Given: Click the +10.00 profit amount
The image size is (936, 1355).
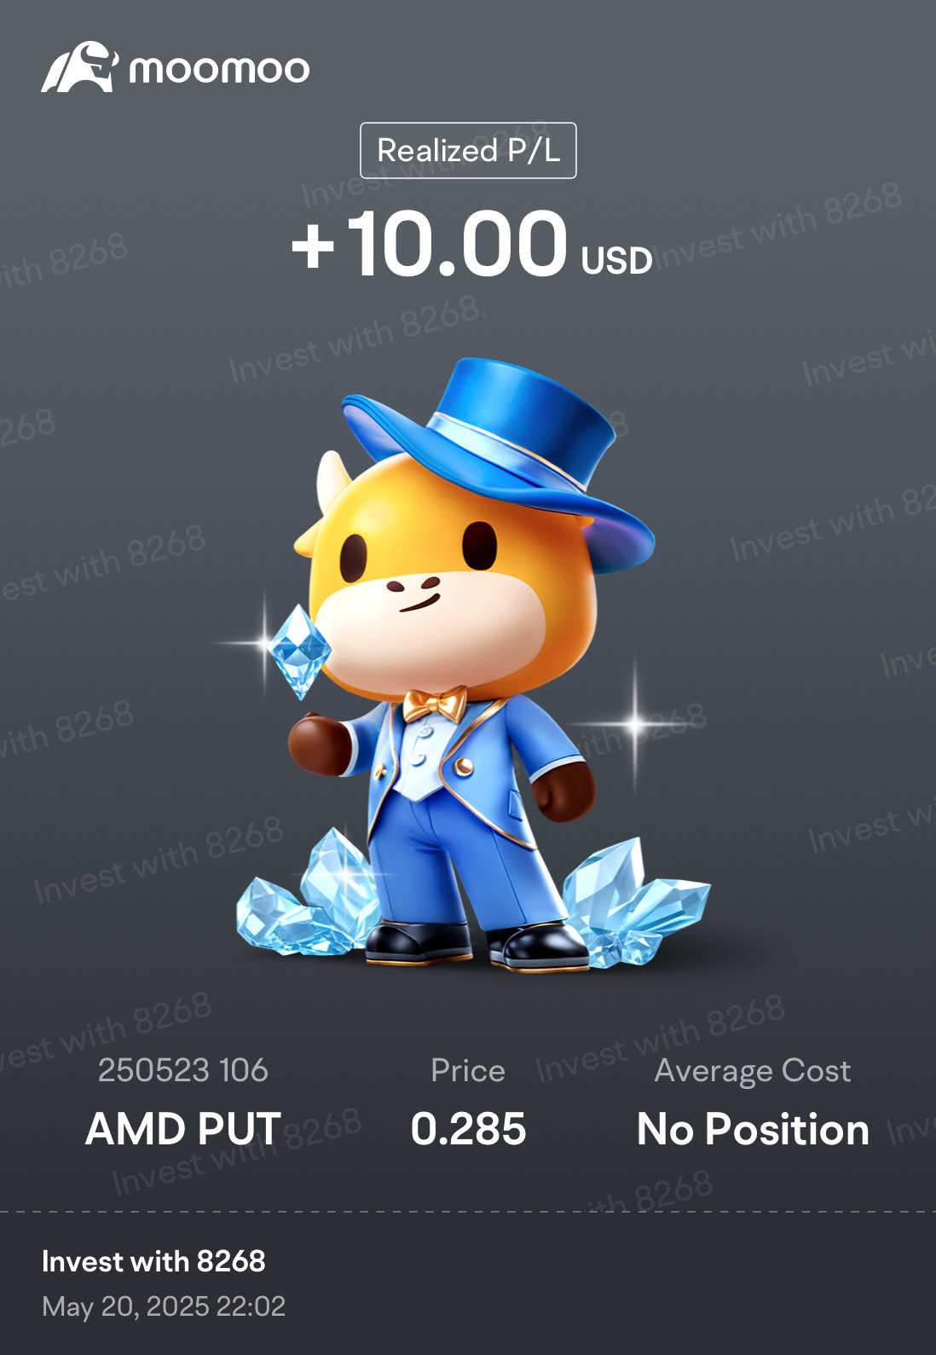Looking at the screenshot, I should [429, 245].
